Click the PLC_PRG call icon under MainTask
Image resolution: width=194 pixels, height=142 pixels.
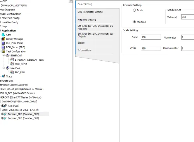pyautogui.click(x=12, y=72)
